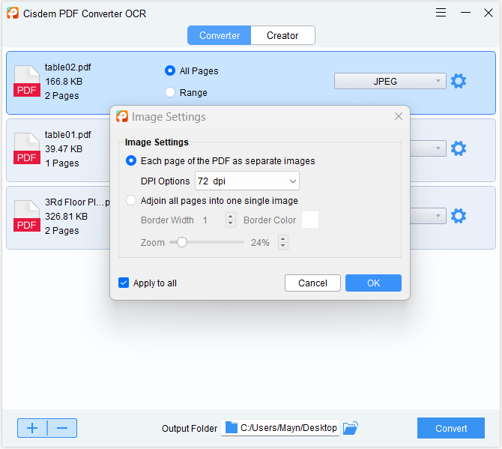Click Cancel in Image Settings dialog
The image size is (502, 449).
pyautogui.click(x=312, y=283)
